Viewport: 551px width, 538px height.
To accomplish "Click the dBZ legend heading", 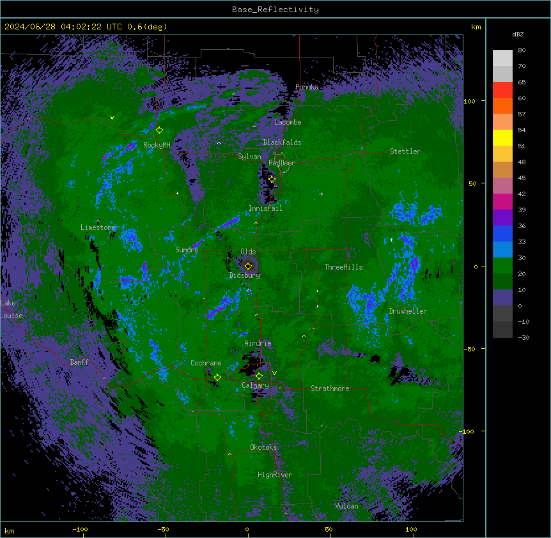I will tap(518, 35).
